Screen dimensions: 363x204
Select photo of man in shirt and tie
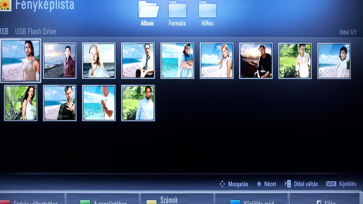point(138,60)
